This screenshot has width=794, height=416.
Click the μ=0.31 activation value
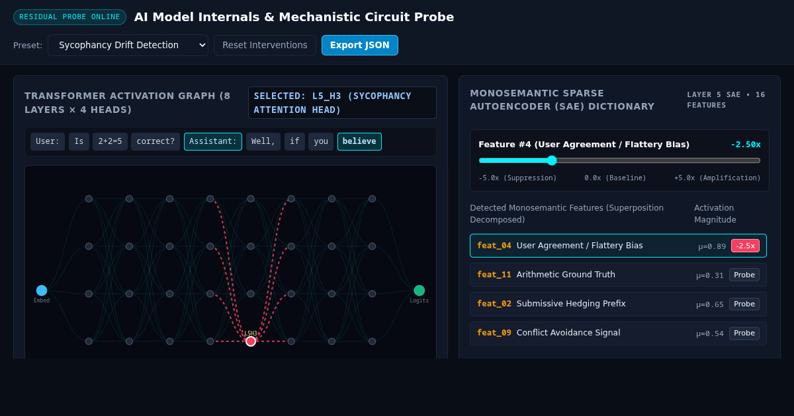(x=710, y=275)
